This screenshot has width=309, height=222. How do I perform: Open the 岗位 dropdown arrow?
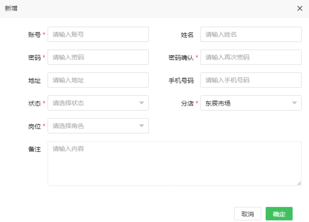pos(142,126)
